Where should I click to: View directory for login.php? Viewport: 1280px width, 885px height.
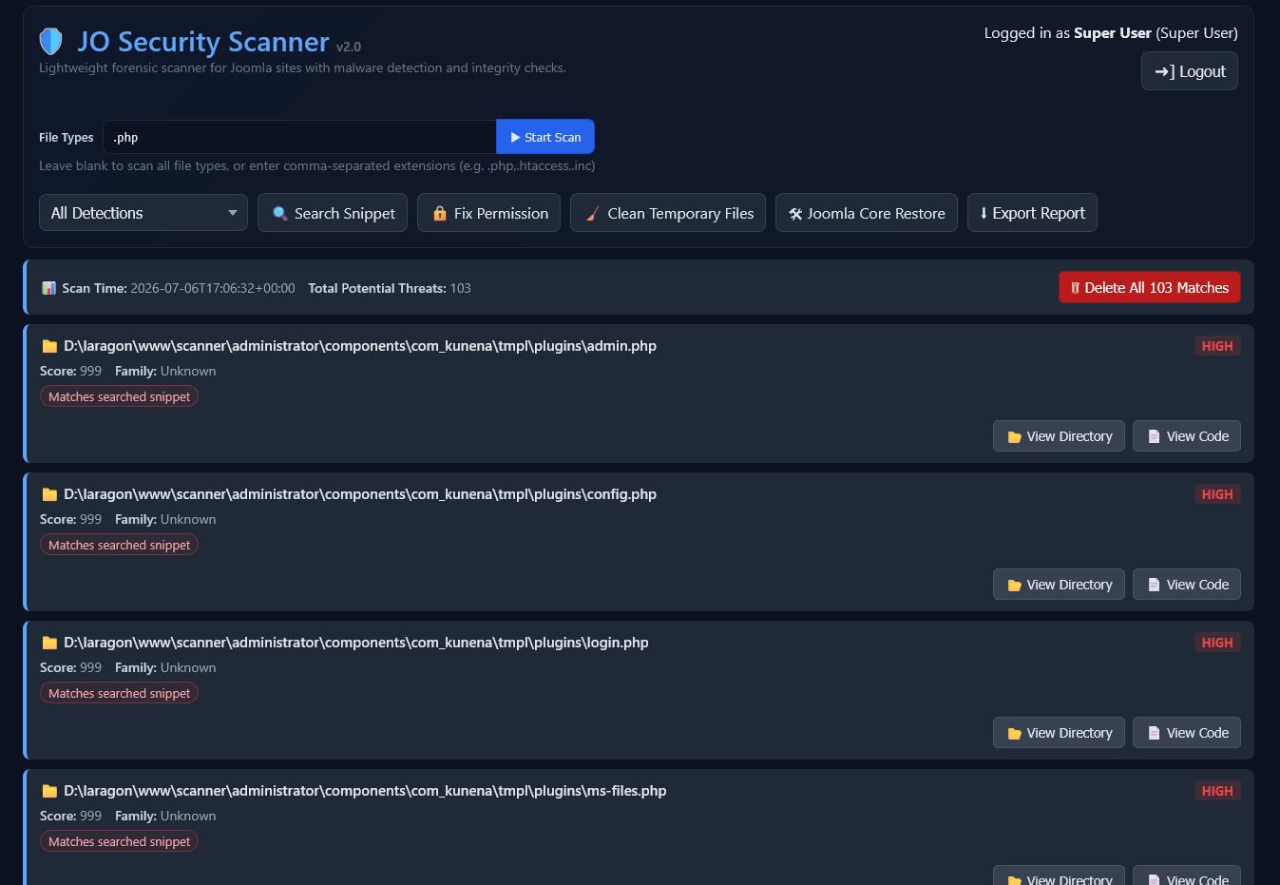pos(1059,733)
